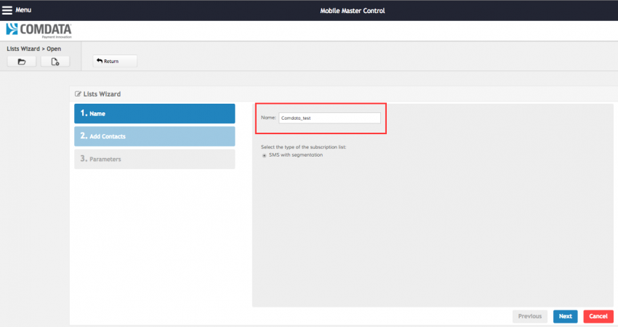The width and height of the screenshot is (618, 327).
Task: Click the new list file icon
Action: coord(55,62)
